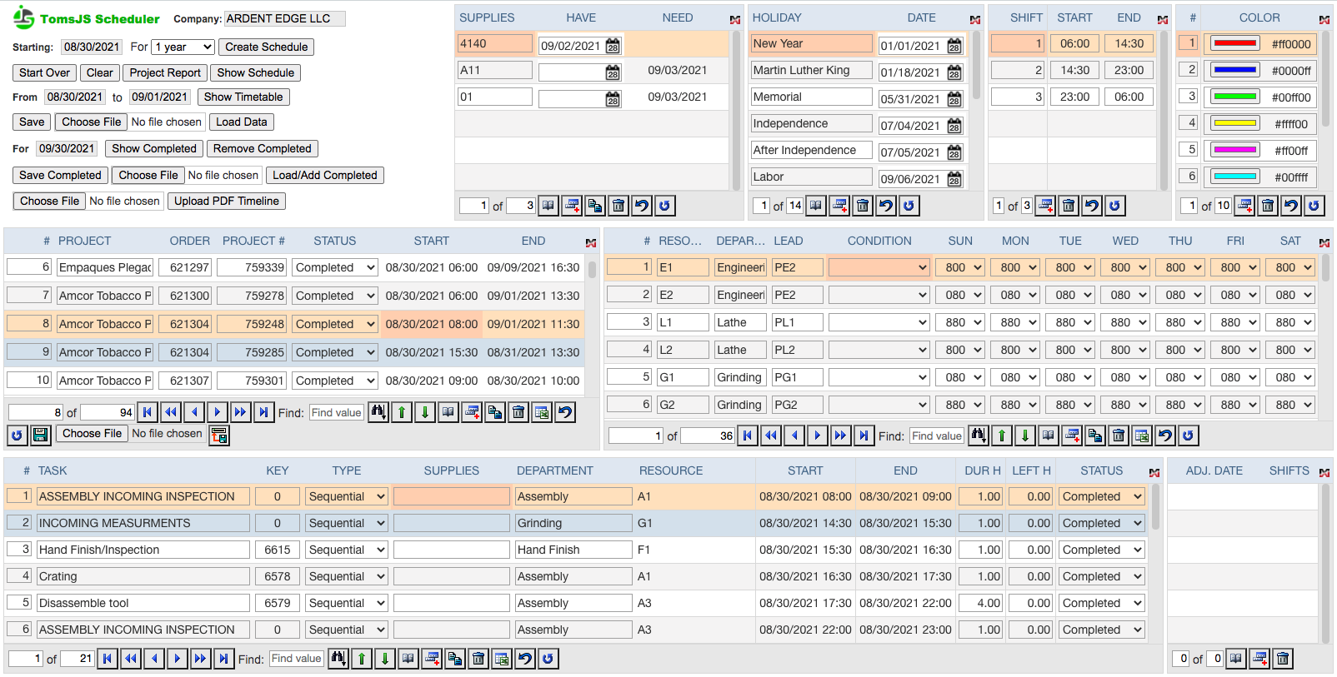Pick the red #ff0000 color swatch

(x=1234, y=44)
